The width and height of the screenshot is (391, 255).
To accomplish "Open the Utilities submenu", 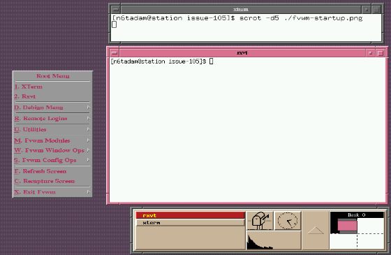I will tap(52, 129).
